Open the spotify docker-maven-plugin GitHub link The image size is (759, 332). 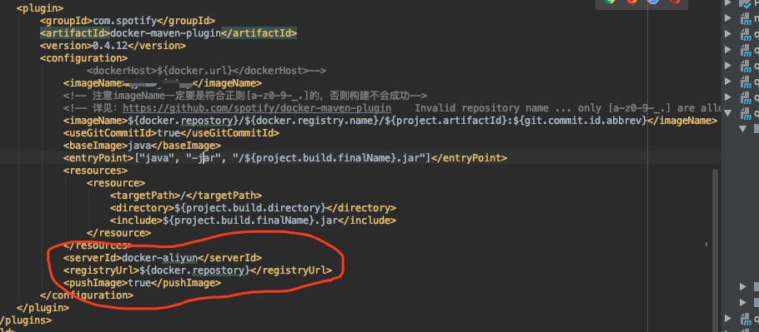pos(257,108)
